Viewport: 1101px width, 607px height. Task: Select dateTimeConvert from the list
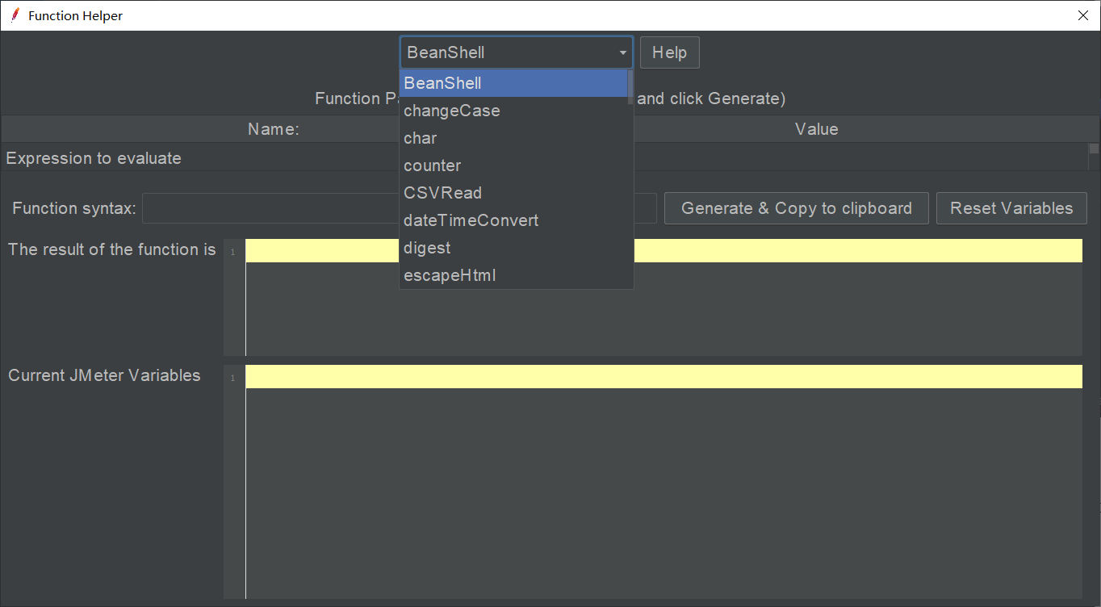[513, 220]
